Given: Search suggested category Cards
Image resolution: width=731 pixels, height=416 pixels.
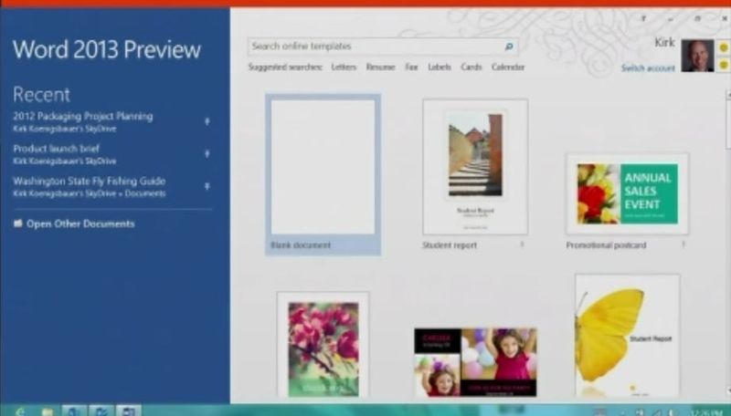Looking at the screenshot, I should 471,67.
